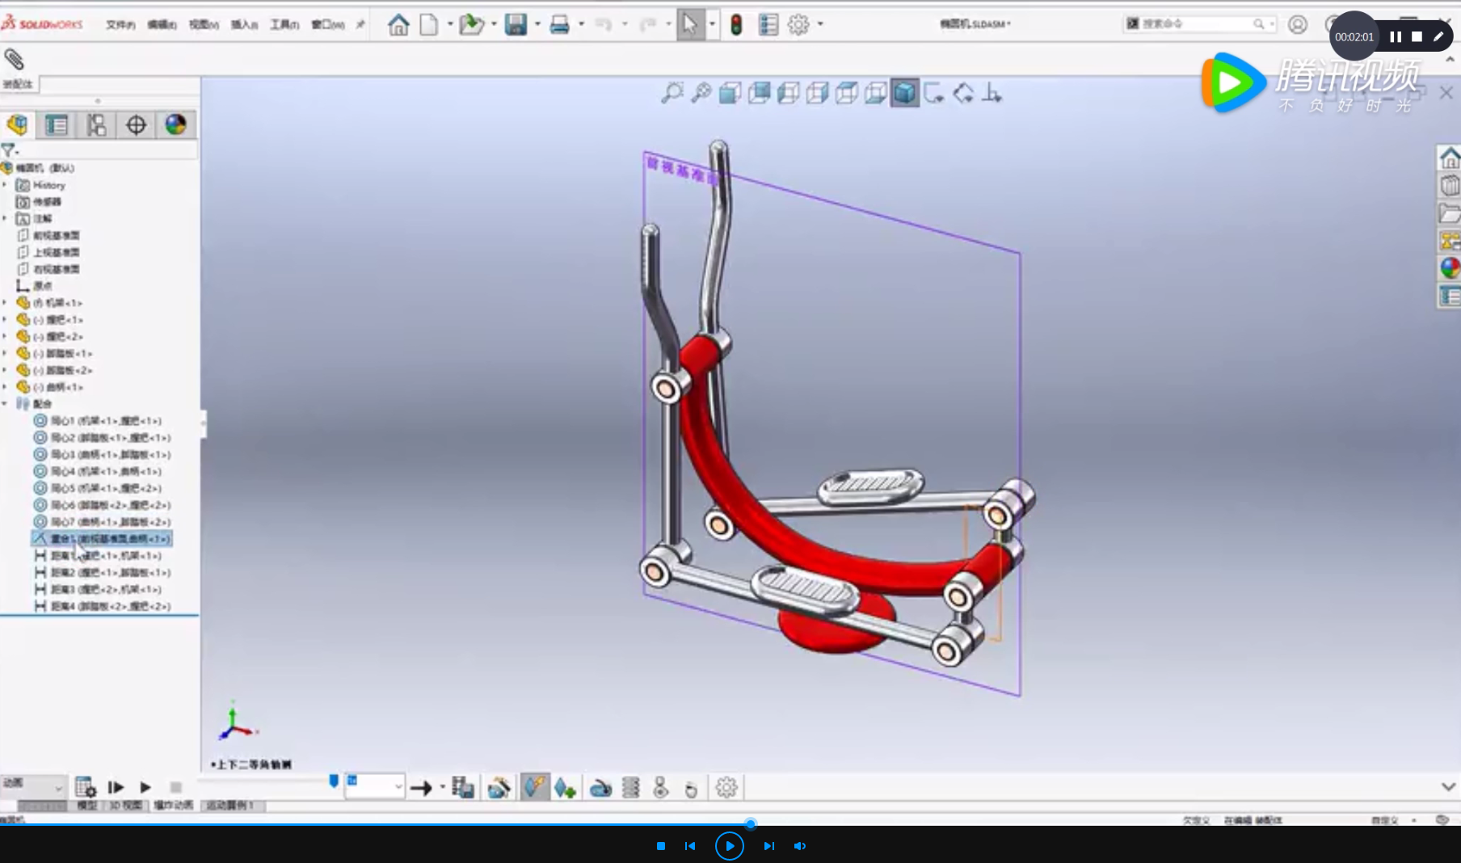Click Zoom to Area magnifier icon
The image size is (1461, 863).
[701, 94]
